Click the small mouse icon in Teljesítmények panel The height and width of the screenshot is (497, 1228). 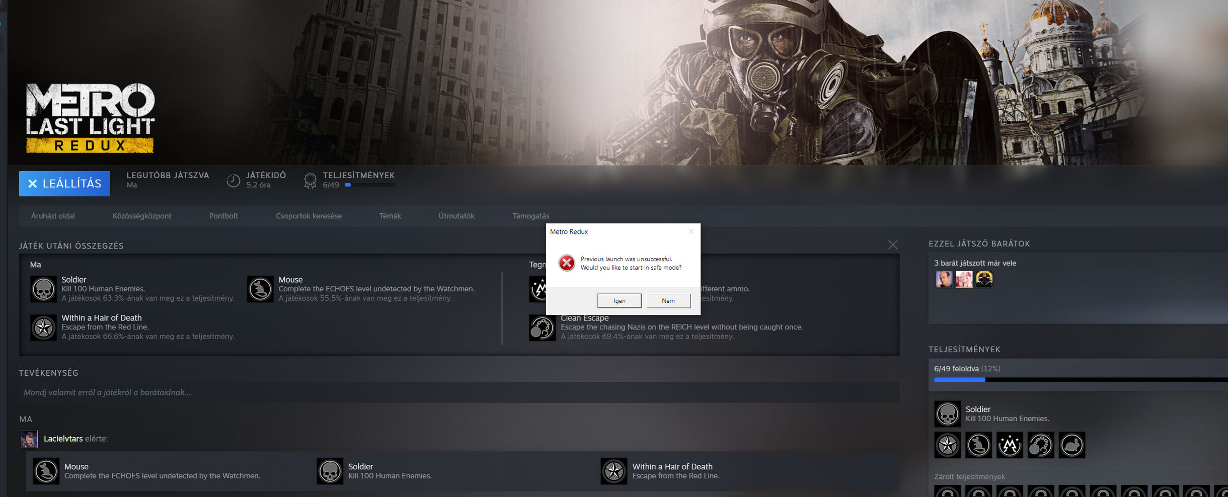click(978, 445)
